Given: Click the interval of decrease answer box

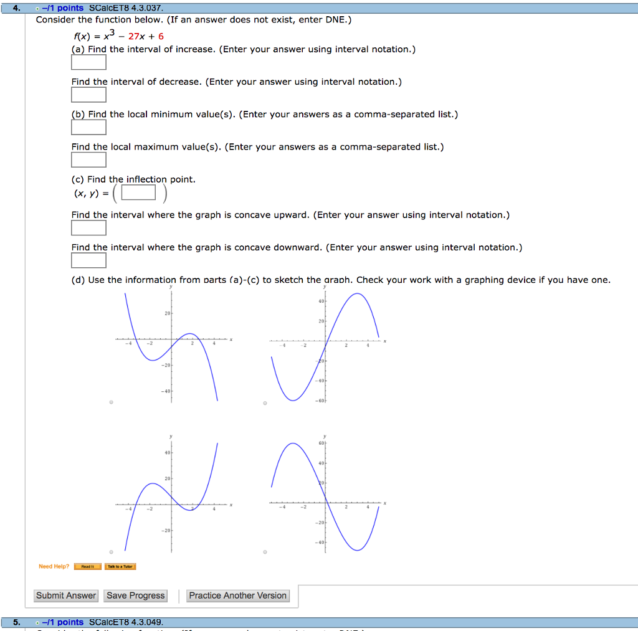Looking at the screenshot, I should 88,95.
